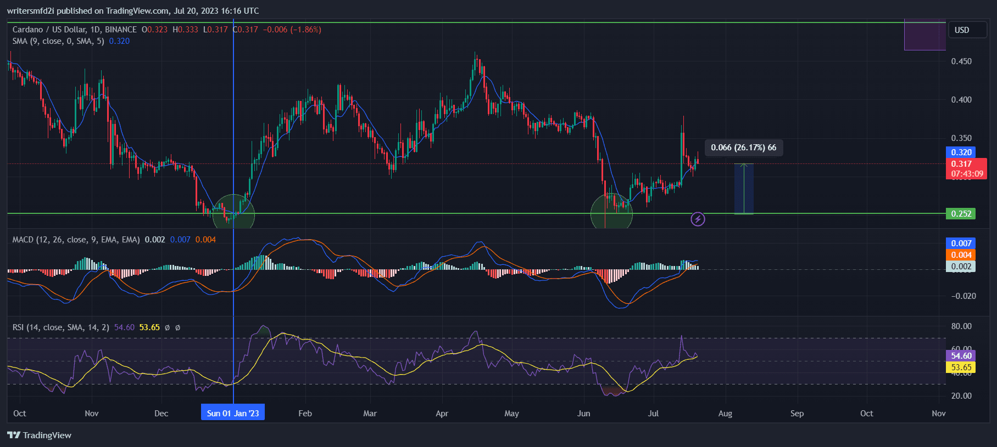997x447 pixels.
Task: Select the green circle marking June's low
Action: point(611,212)
